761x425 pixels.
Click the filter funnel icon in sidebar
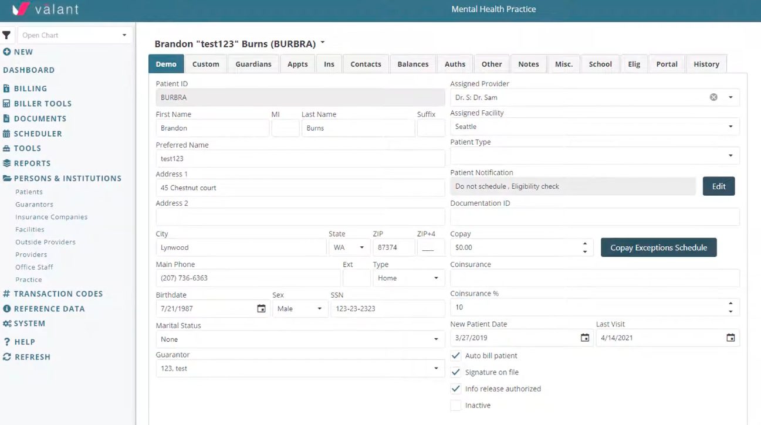point(6,35)
